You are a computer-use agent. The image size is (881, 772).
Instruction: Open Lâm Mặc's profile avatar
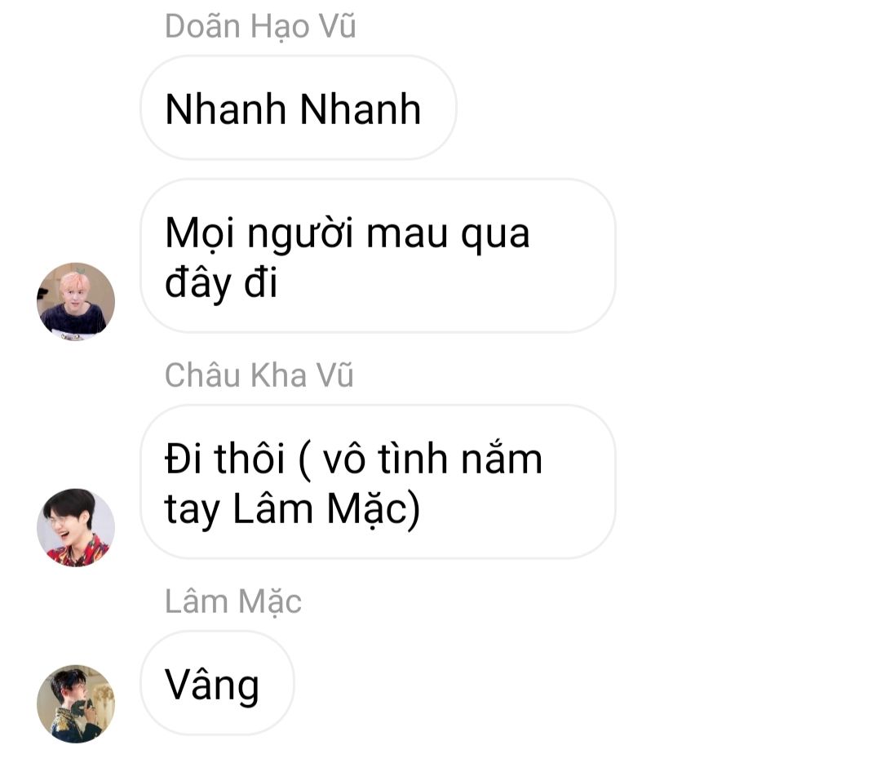click(x=76, y=704)
